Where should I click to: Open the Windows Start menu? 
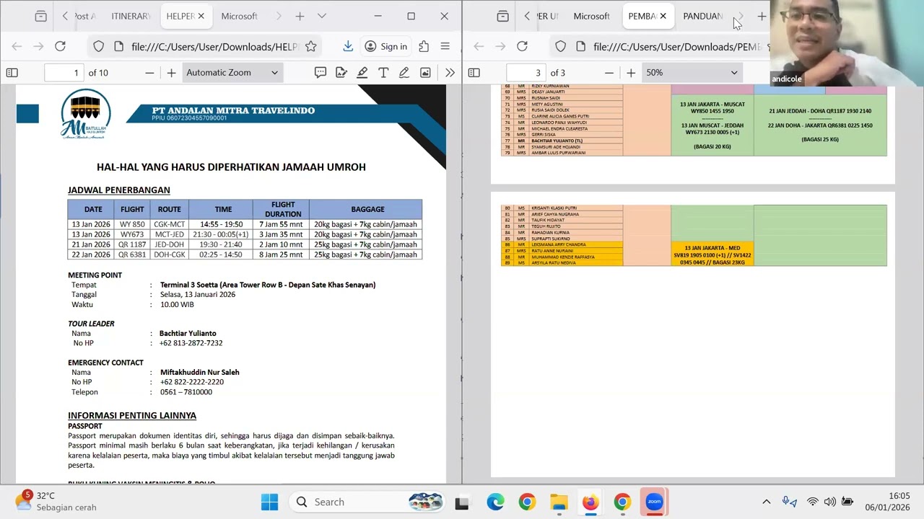[x=269, y=502]
